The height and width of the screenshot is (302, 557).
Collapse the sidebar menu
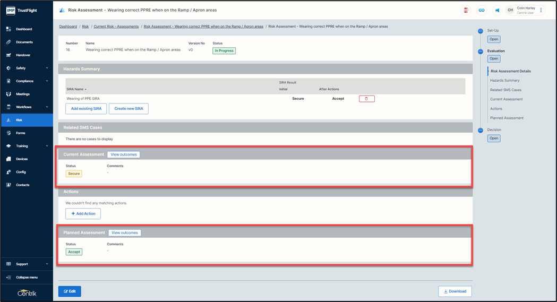tap(27, 277)
